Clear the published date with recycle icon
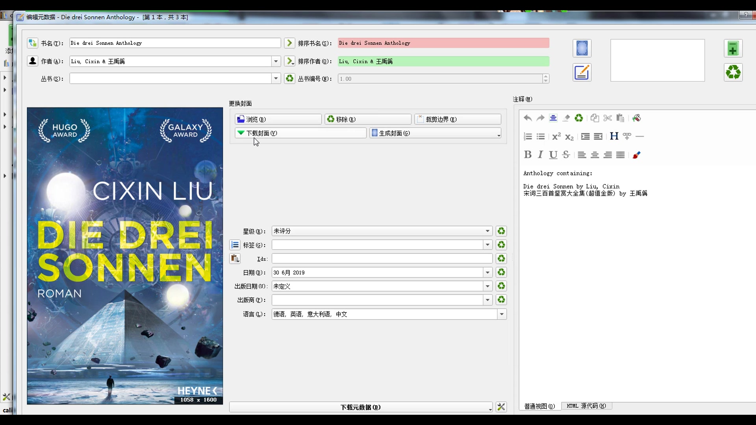The width and height of the screenshot is (756, 425). [501, 286]
